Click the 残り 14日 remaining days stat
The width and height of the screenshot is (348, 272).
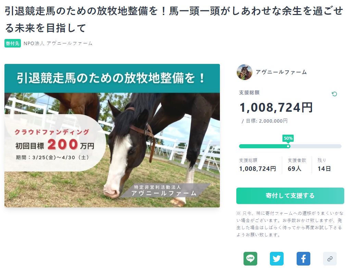[324, 165]
